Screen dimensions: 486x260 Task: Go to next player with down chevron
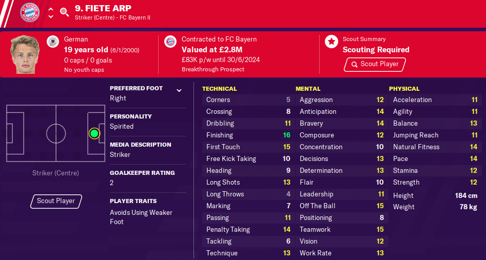click(x=51, y=16)
